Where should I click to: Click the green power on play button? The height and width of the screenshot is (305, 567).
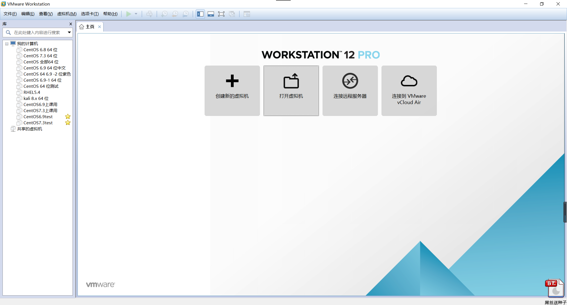[129, 14]
